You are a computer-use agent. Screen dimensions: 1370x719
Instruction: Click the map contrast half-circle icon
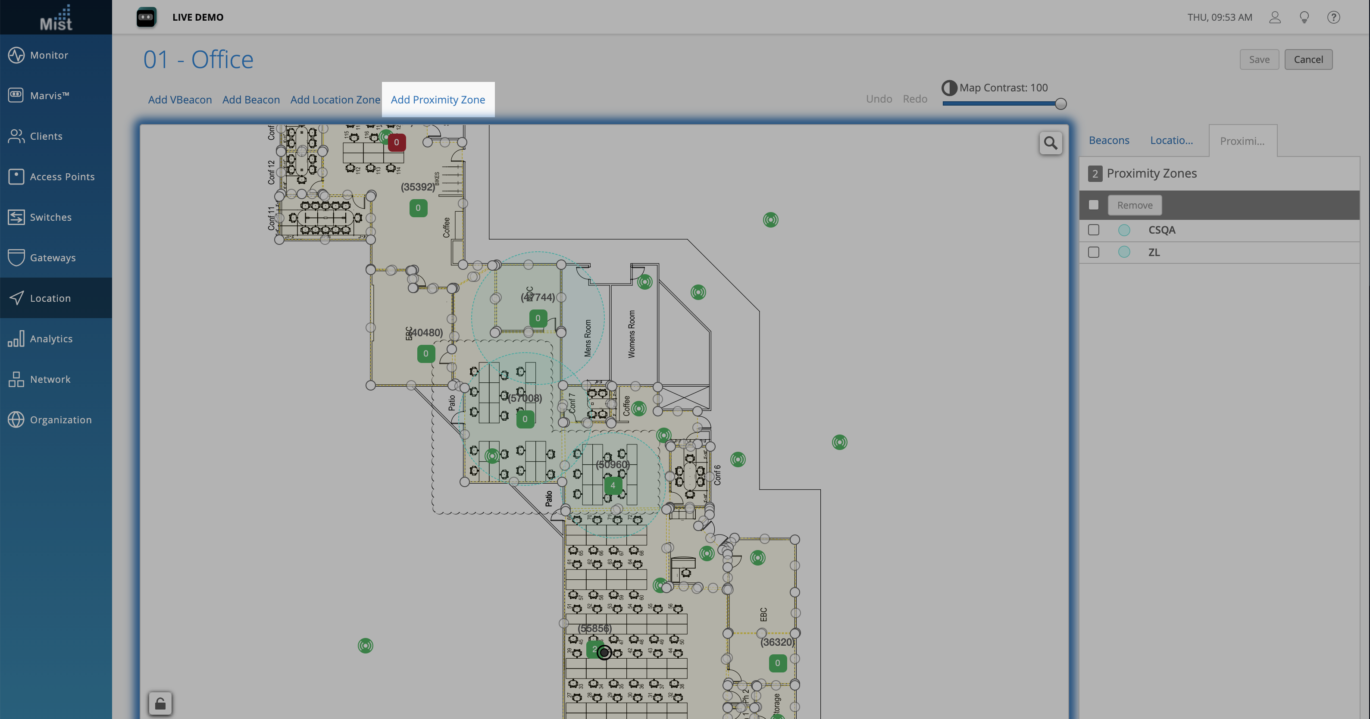click(x=949, y=88)
